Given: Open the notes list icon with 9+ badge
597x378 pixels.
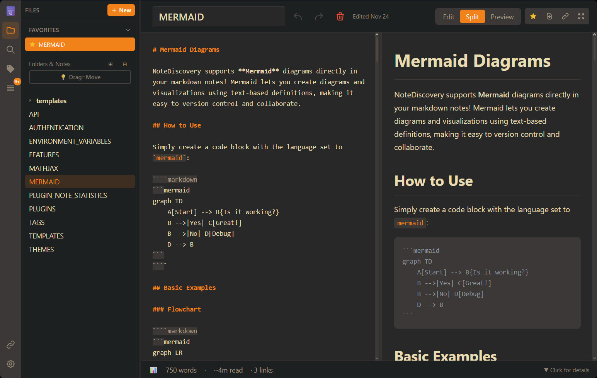Looking at the screenshot, I should [x=10, y=88].
